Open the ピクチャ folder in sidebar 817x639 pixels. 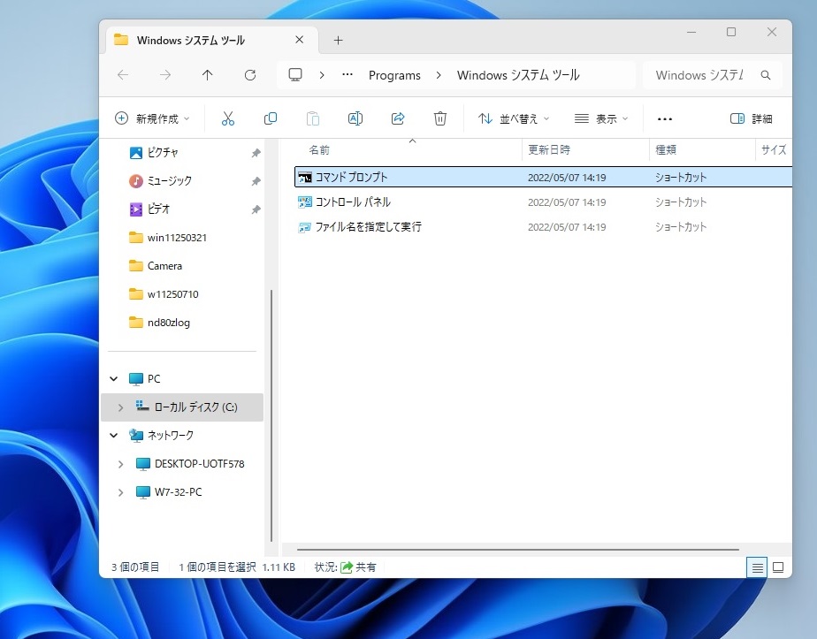pos(163,153)
